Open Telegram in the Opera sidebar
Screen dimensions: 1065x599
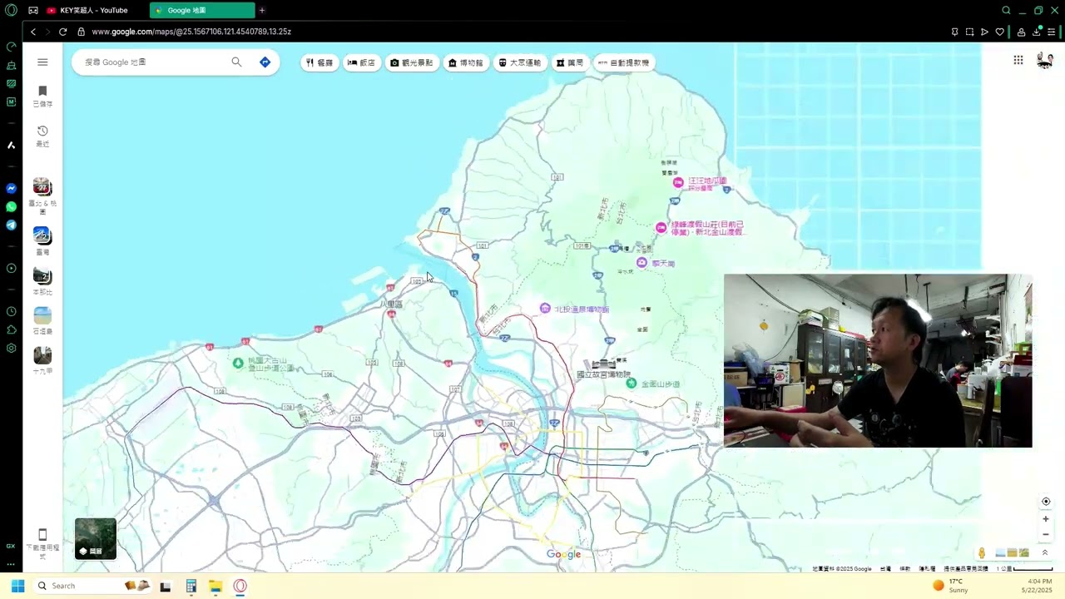[x=11, y=225]
